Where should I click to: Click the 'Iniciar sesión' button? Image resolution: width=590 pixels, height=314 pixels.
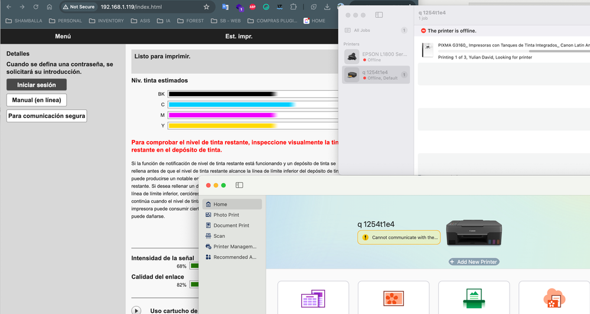37,85
